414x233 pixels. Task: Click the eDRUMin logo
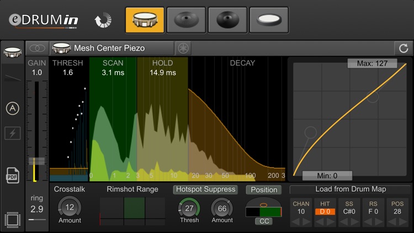44,20
